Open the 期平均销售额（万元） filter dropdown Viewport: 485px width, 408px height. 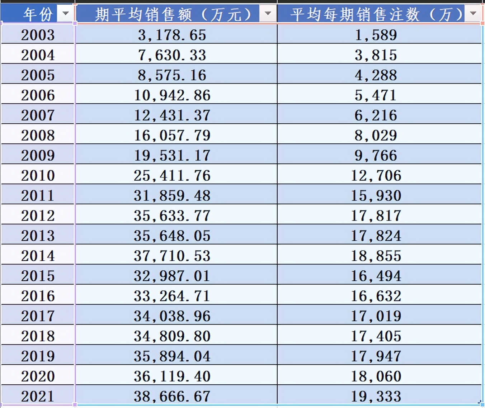tap(268, 14)
